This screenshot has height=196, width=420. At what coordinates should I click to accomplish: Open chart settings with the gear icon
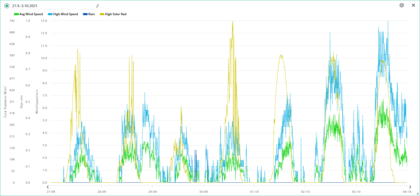click(x=402, y=5)
